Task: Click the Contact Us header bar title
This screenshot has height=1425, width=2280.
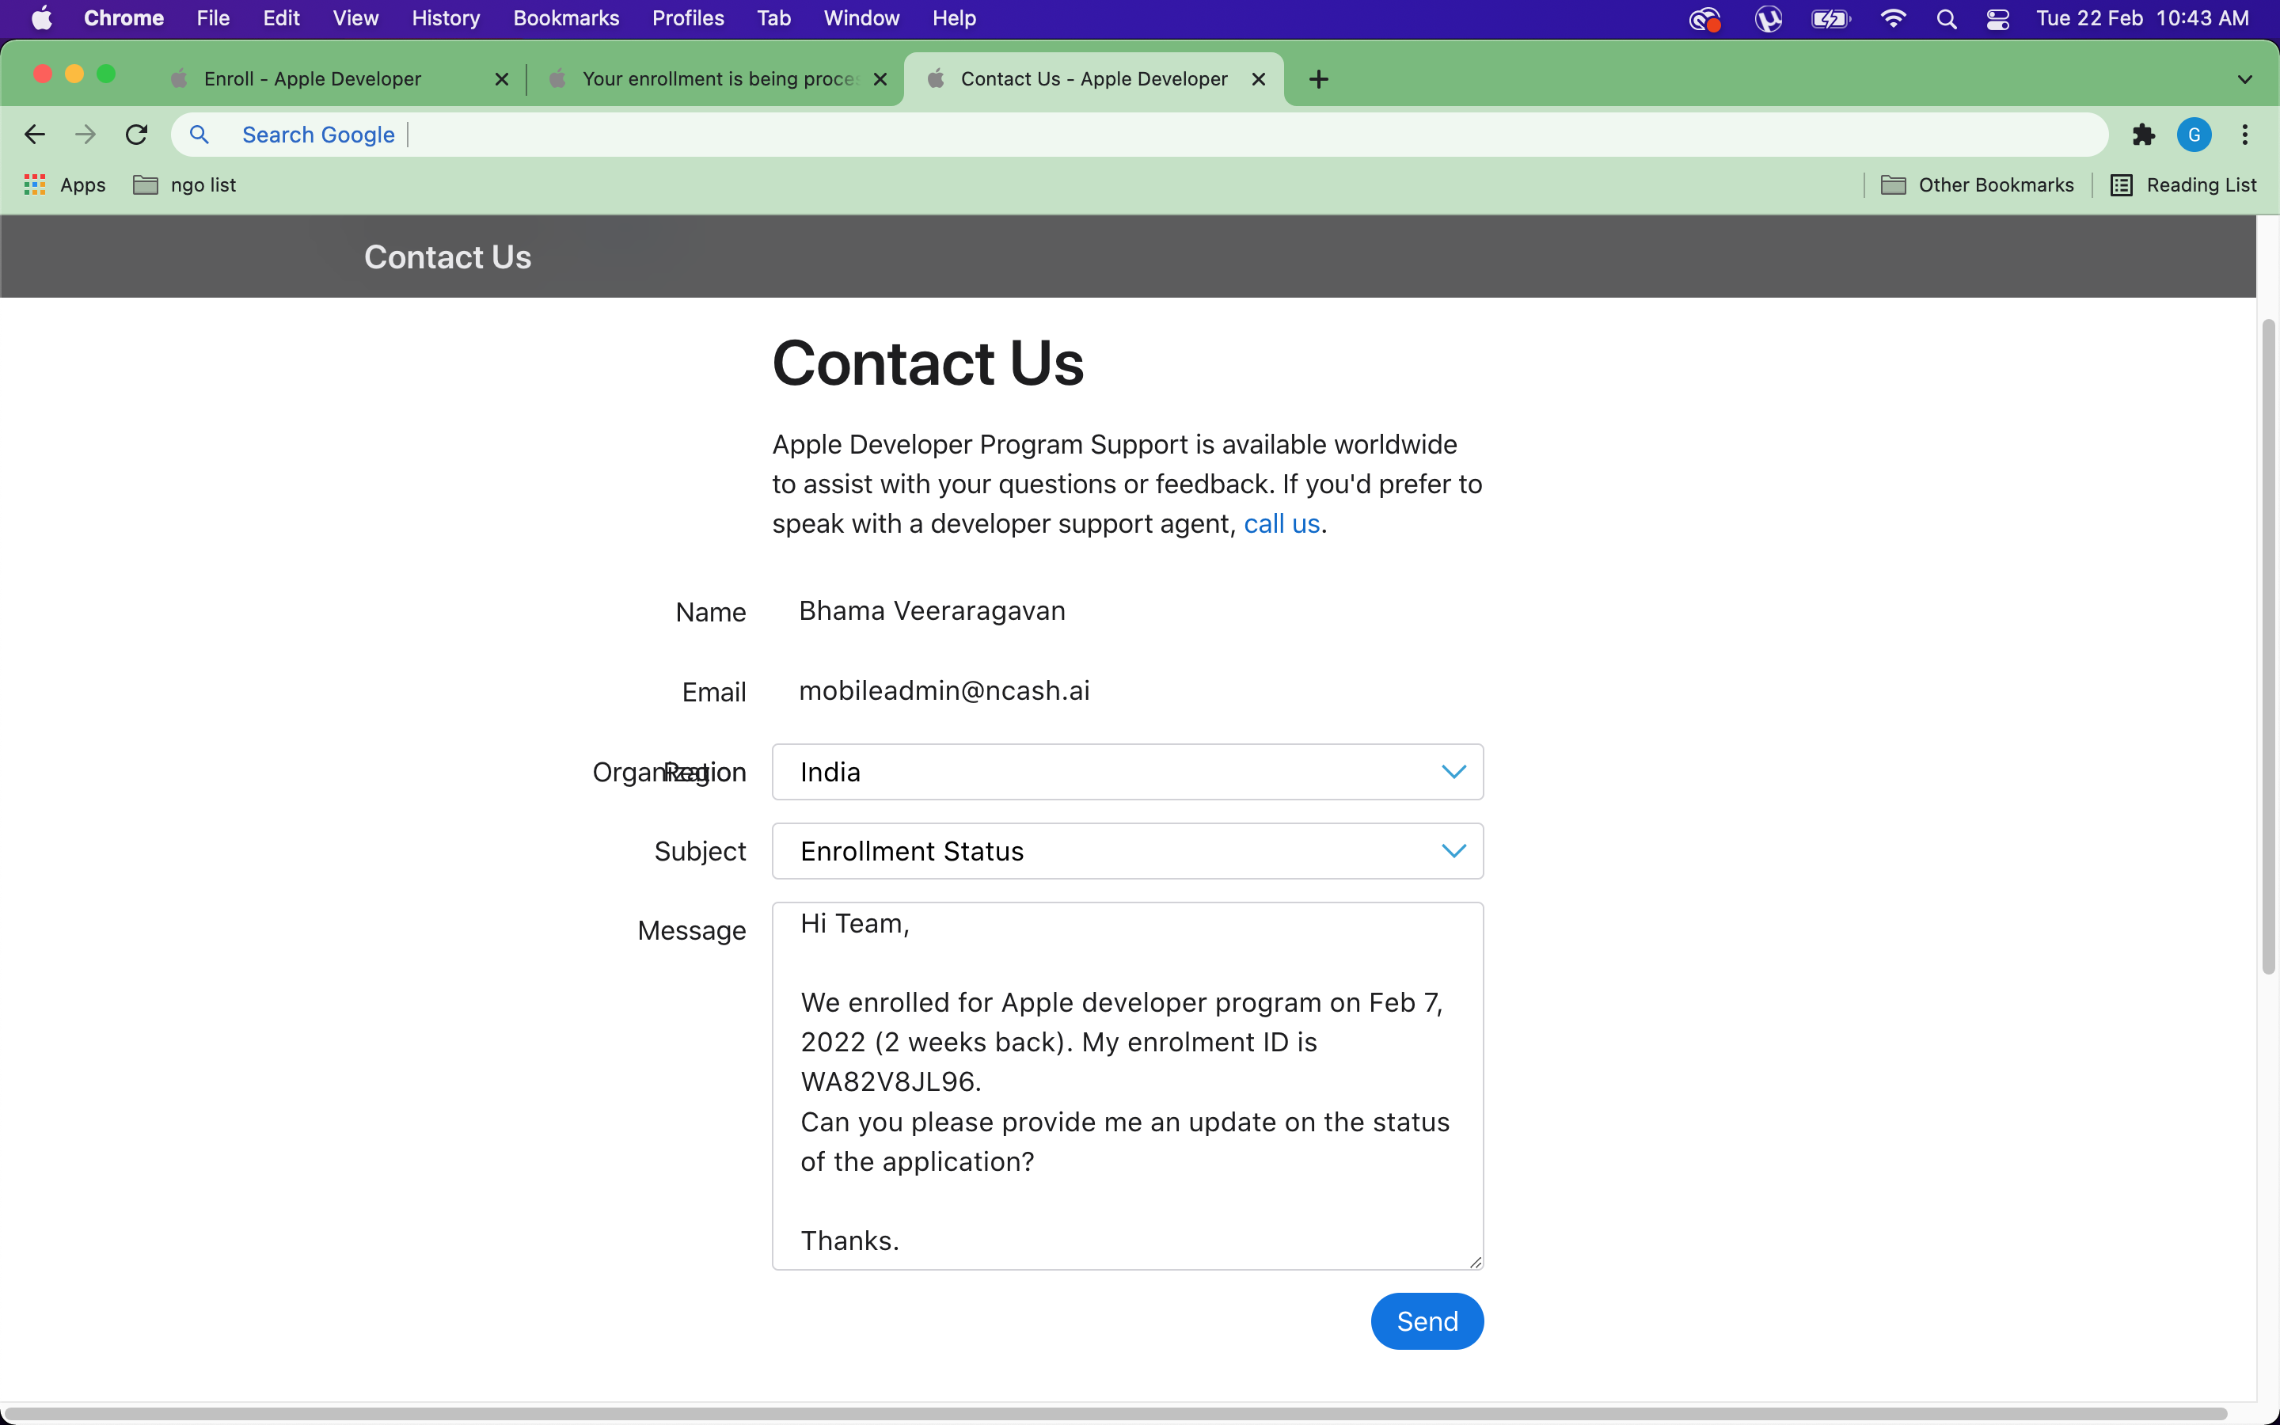Action: (447, 257)
